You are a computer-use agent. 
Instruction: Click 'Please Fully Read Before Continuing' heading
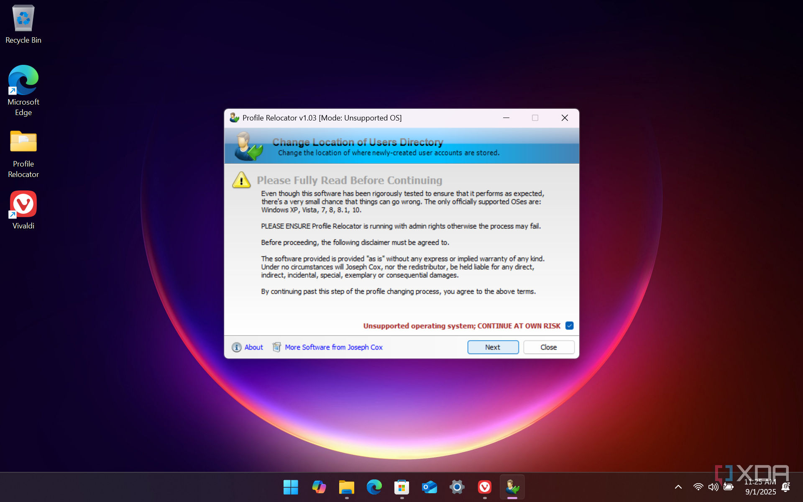click(350, 180)
